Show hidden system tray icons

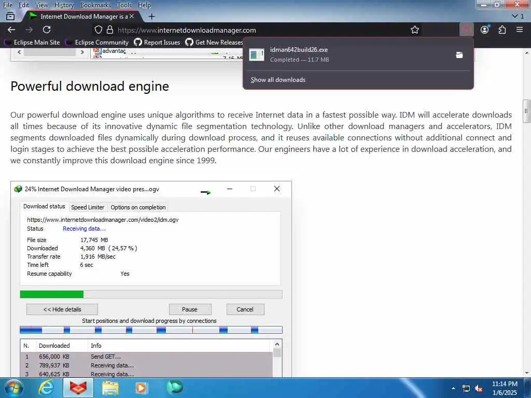point(453,388)
